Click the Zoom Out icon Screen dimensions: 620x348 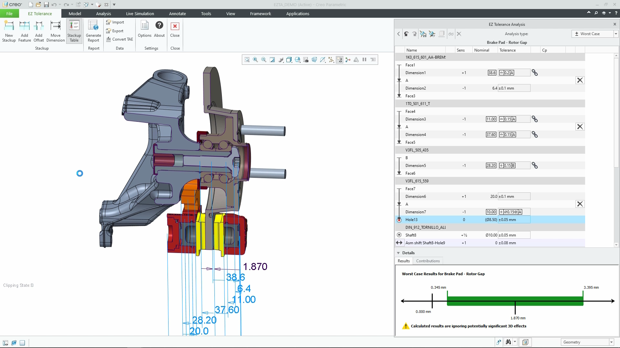click(264, 60)
